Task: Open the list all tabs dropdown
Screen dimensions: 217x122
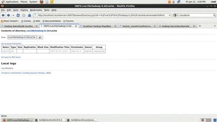Action: (215, 26)
